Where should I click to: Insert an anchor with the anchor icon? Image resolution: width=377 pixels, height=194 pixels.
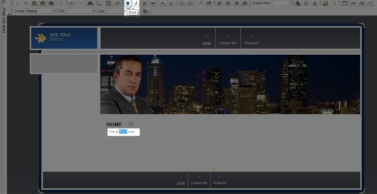pos(315,3)
